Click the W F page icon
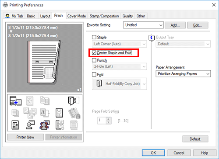The image size is (219, 159). (59, 113)
